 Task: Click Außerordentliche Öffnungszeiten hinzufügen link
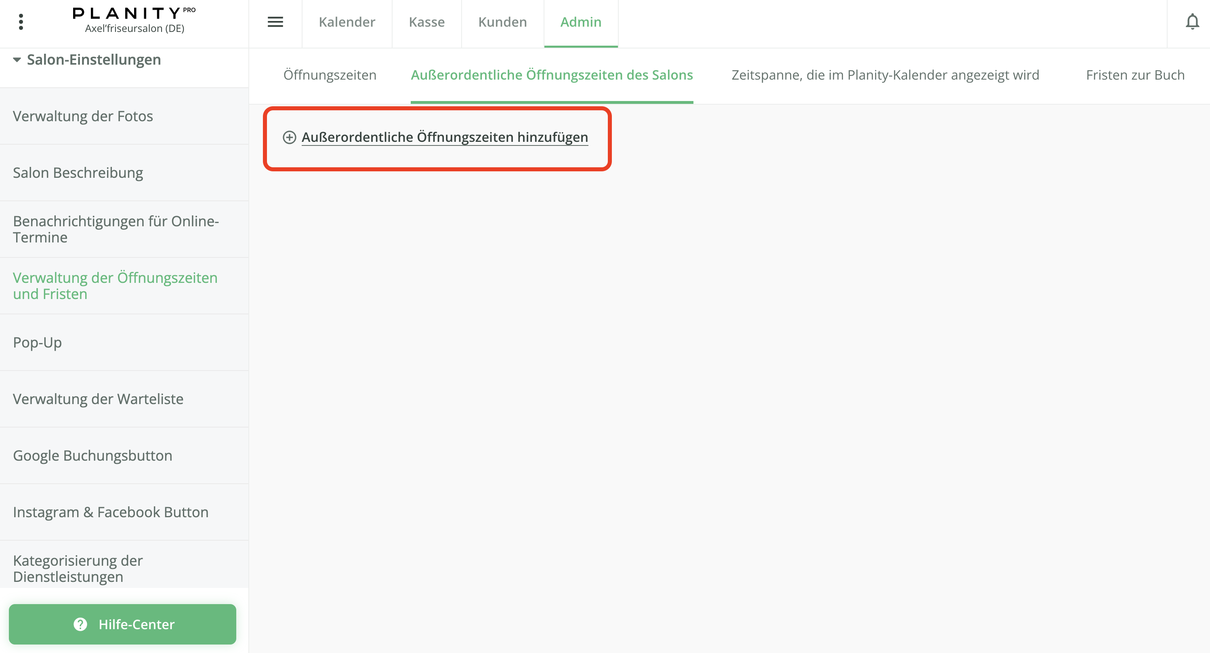444,137
